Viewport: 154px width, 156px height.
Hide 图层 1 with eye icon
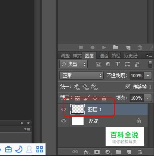tap(64, 109)
